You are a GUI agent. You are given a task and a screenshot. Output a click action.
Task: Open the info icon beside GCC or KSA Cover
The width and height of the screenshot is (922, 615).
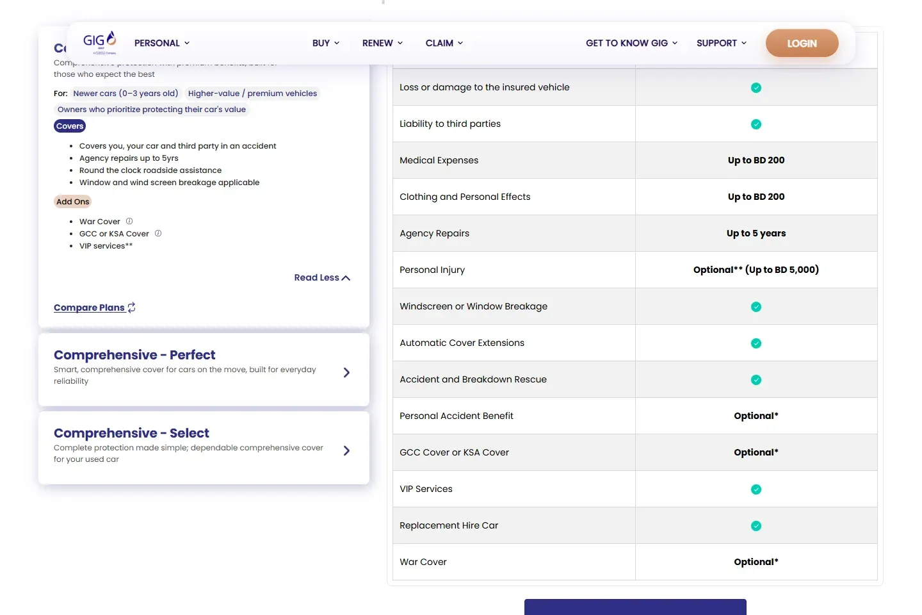coord(158,233)
